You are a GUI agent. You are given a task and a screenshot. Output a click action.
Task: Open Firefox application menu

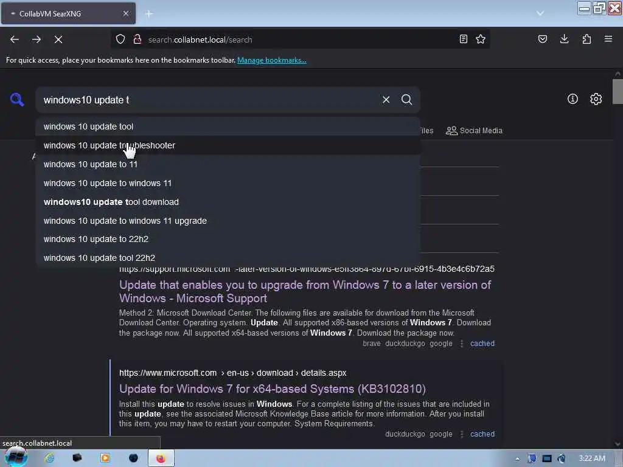coord(608,40)
